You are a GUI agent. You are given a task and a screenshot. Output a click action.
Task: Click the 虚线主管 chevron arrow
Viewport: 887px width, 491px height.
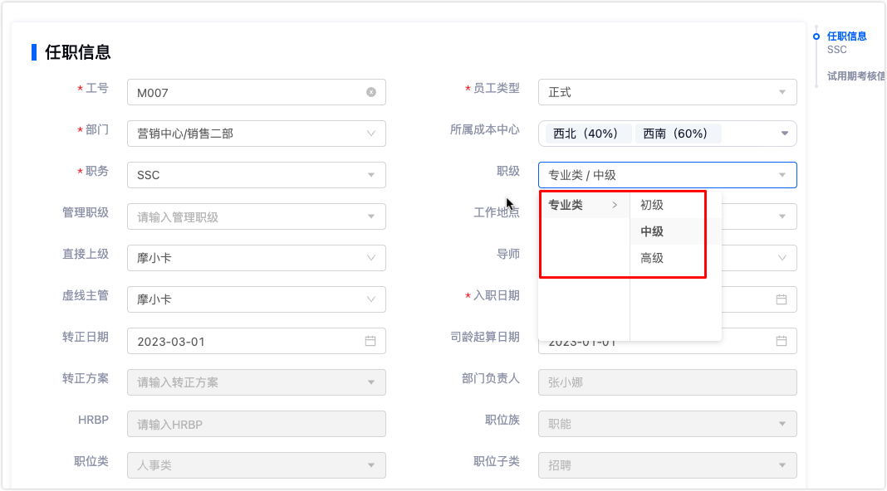pos(370,299)
